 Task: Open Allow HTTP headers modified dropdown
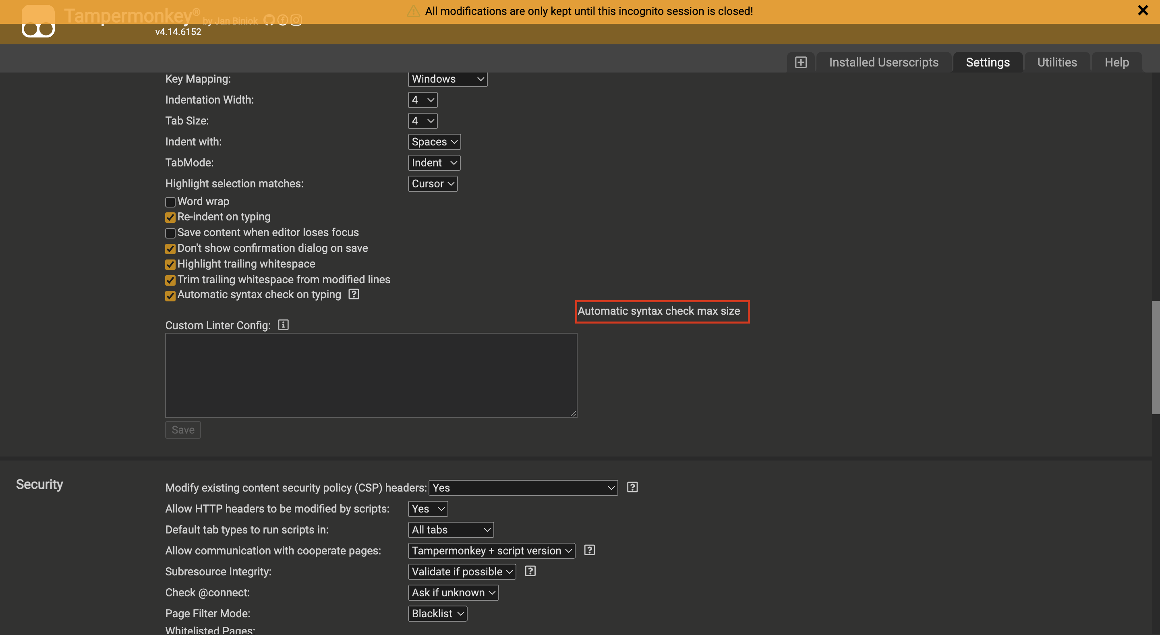tap(428, 508)
